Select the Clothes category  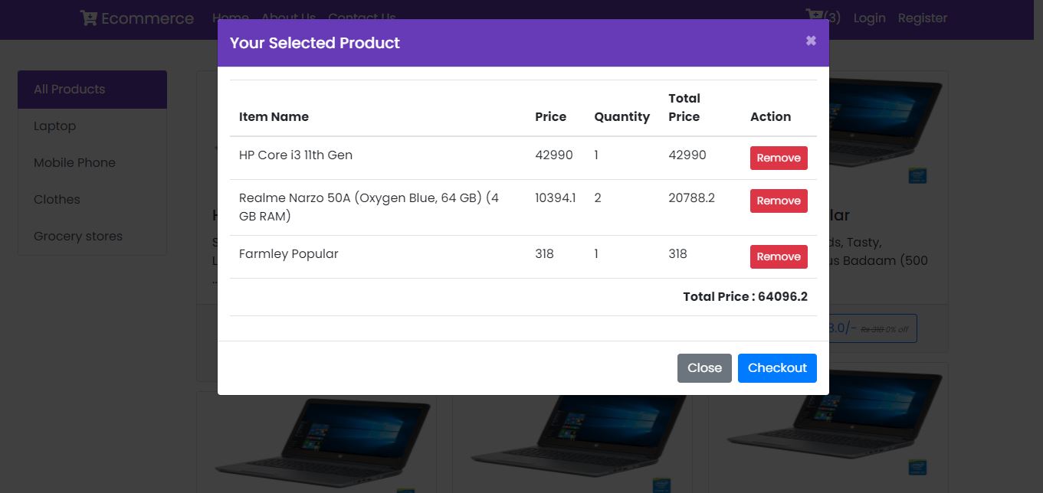point(57,199)
